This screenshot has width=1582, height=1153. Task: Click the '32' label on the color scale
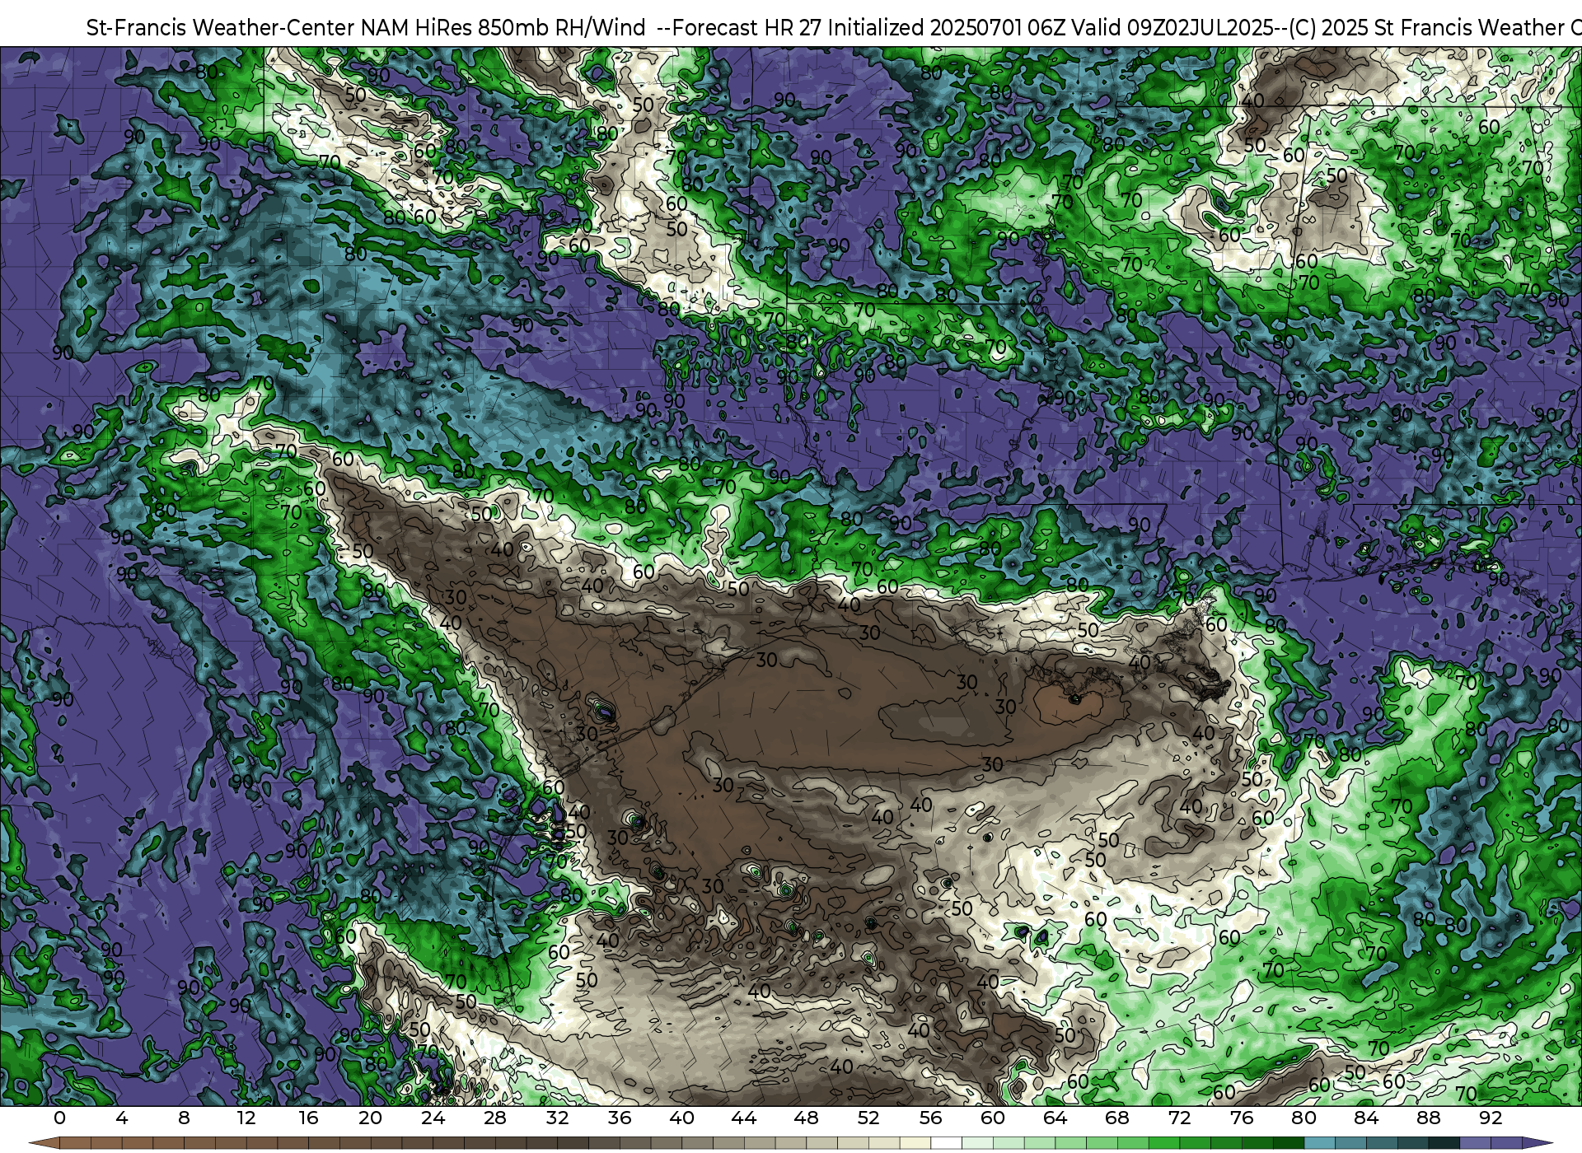click(558, 1118)
